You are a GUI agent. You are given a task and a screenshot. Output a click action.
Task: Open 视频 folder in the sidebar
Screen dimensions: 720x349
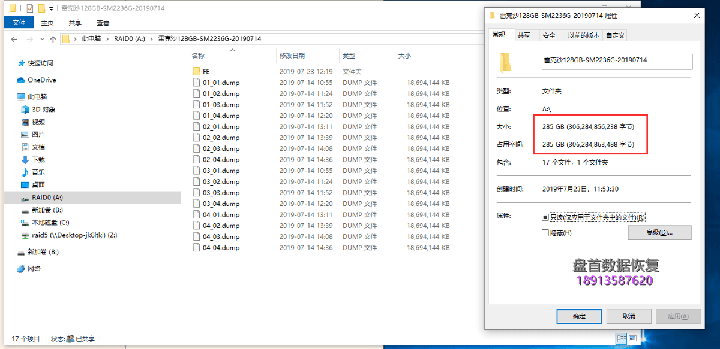[x=38, y=122]
